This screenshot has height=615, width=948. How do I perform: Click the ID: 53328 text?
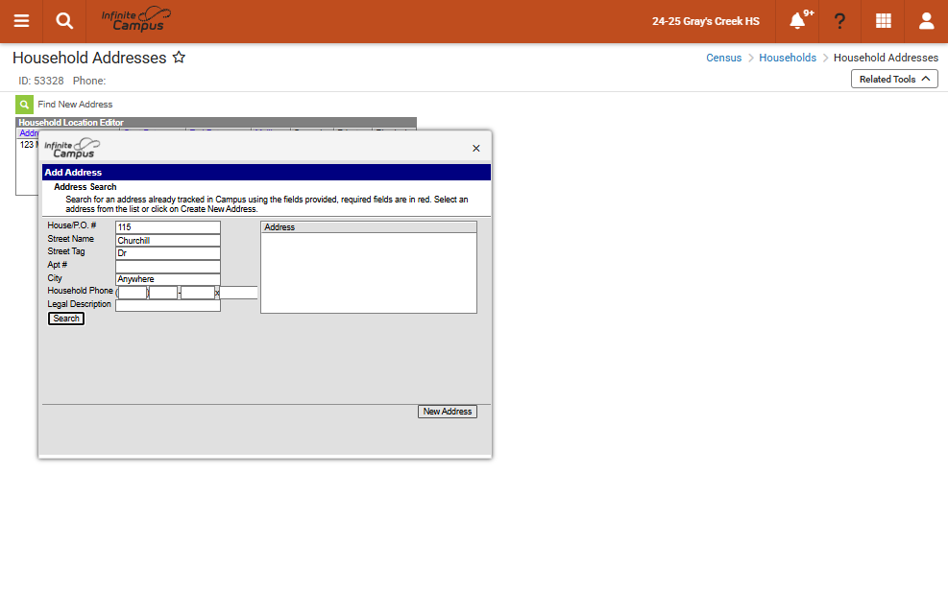[x=41, y=81]
